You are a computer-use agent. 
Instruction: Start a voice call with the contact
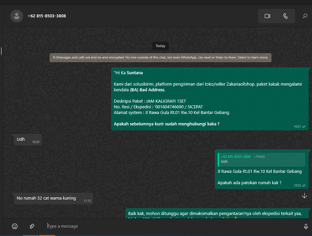coord(285,16)
